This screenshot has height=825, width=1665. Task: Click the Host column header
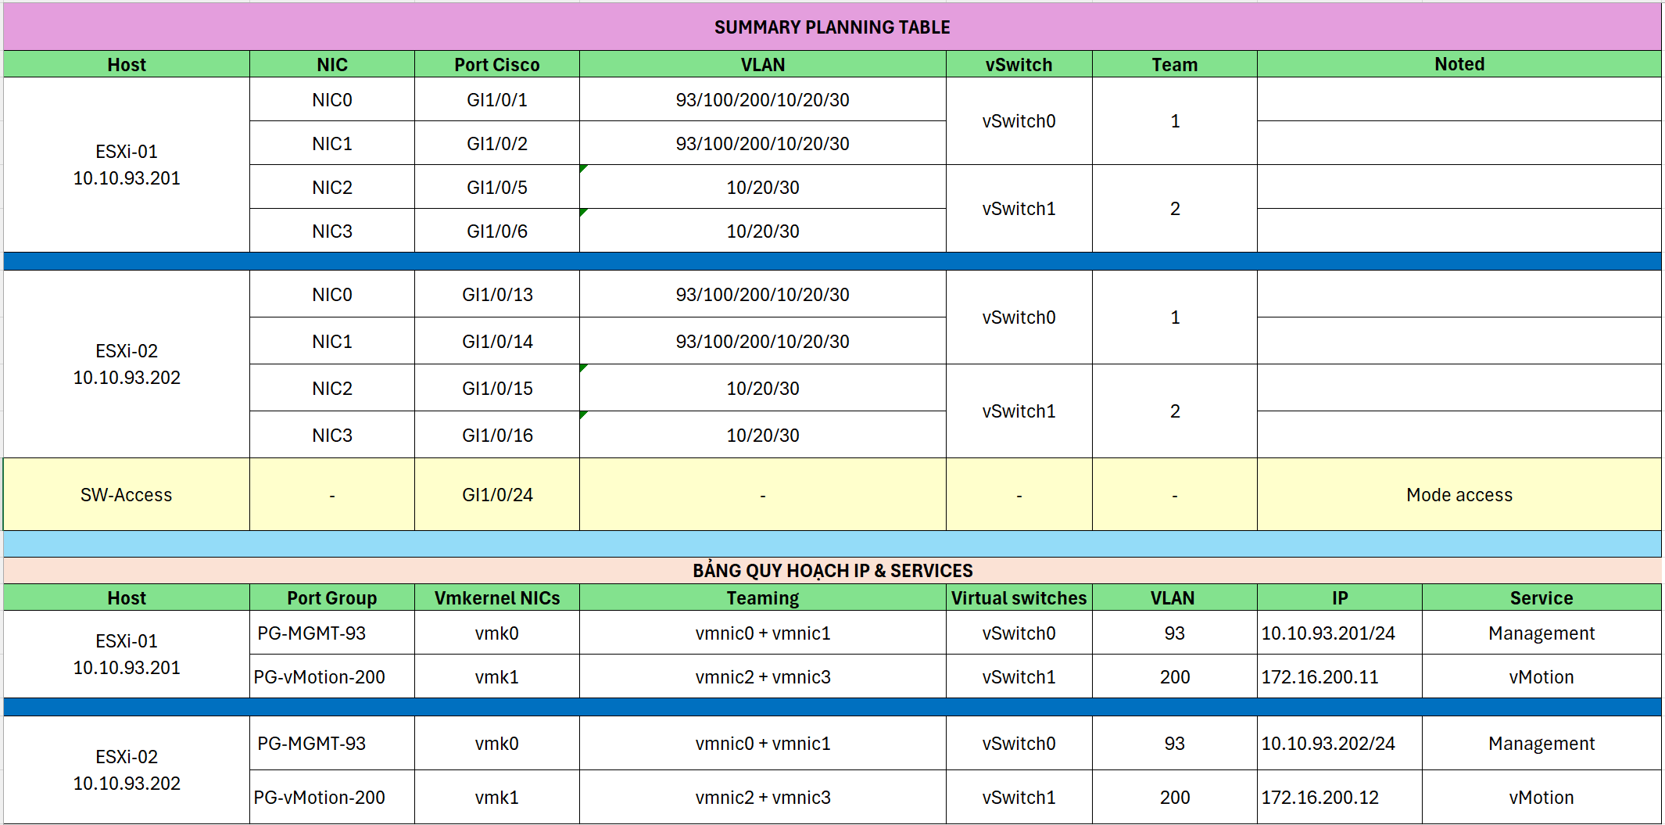click(126, 64)
